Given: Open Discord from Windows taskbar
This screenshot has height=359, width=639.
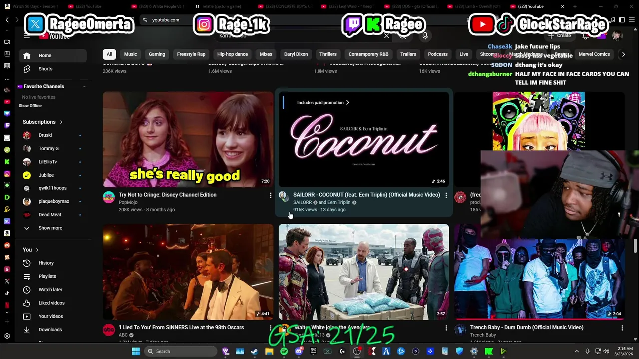Looking at the screenshot, I should click(299, 351).
